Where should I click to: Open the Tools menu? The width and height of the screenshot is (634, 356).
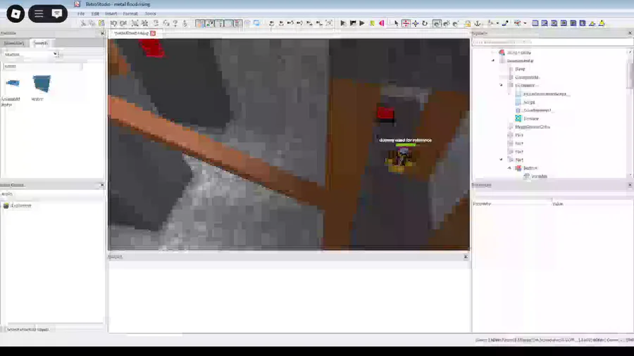pos(151,13)
